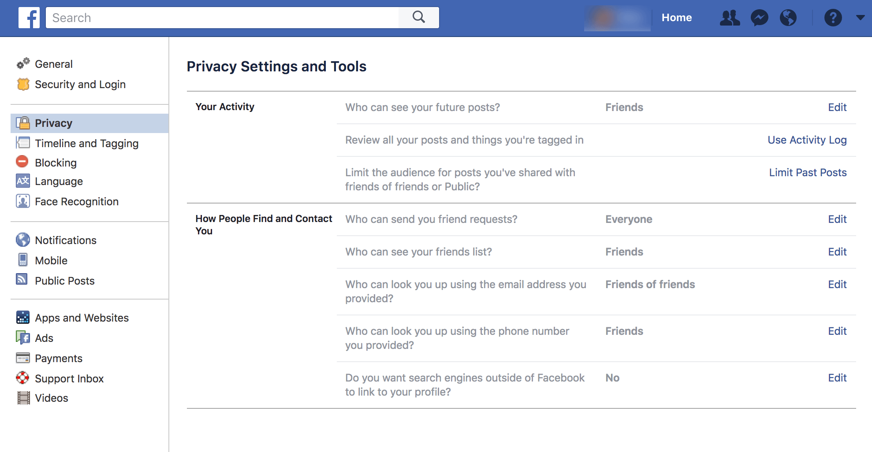Edit who can send friend requests

point(837,219)
